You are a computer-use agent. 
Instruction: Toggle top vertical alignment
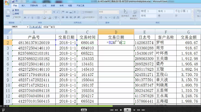[63, 12]
